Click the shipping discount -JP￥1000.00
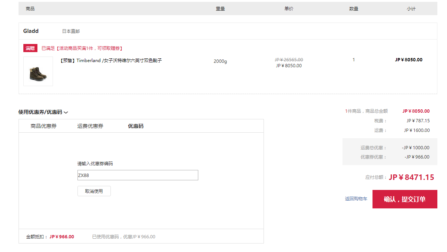 click(x=415, y=148)
